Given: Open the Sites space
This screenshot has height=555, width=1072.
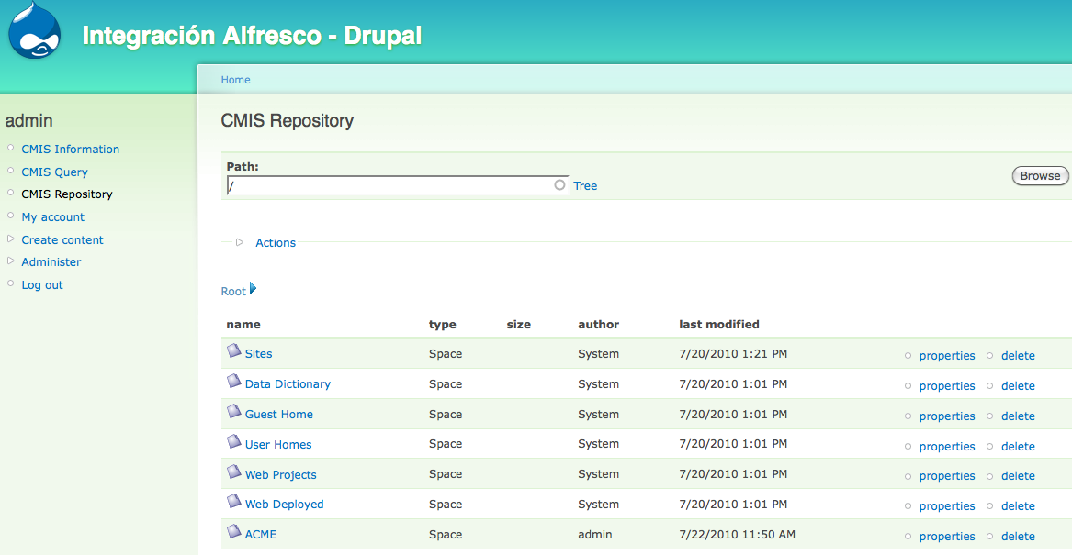Looking at the screenshot, I should coord(258,353).
